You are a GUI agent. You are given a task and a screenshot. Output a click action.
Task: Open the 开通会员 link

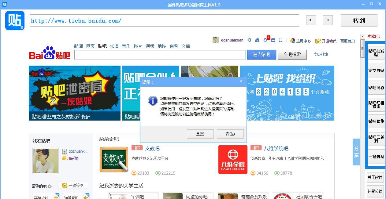coord(329,41)
